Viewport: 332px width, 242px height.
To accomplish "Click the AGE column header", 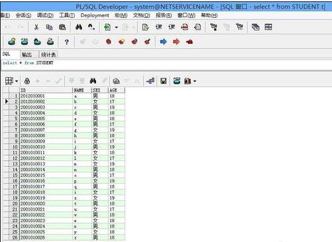I will [117, 90].
